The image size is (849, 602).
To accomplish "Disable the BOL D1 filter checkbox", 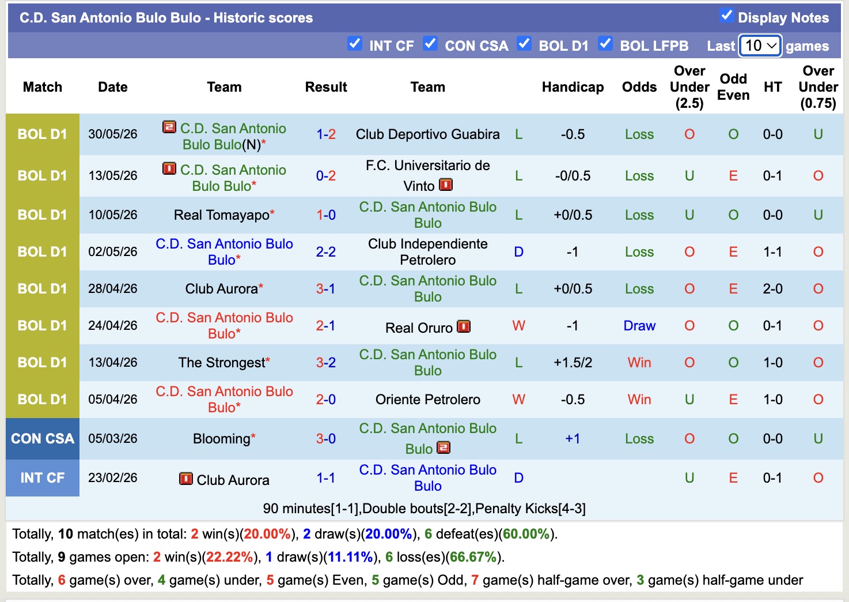I will 524,44.
